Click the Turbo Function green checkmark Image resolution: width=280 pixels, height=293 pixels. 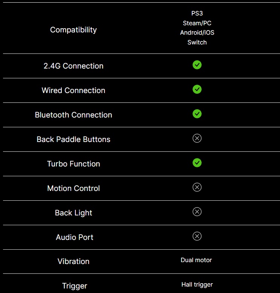[197, 163]
